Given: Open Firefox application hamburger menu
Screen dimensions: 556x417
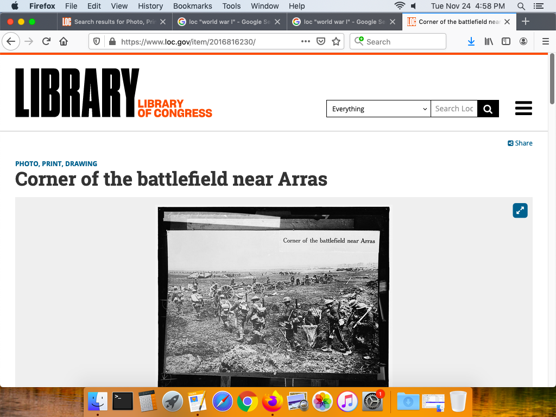Looking at the screenshot, I should pos(546,42).
